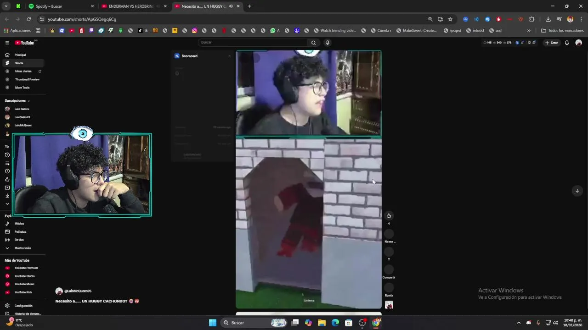Open the YouTube hamburger guide menu
Viewport: 588px width, 330px height.
point(7,43)
